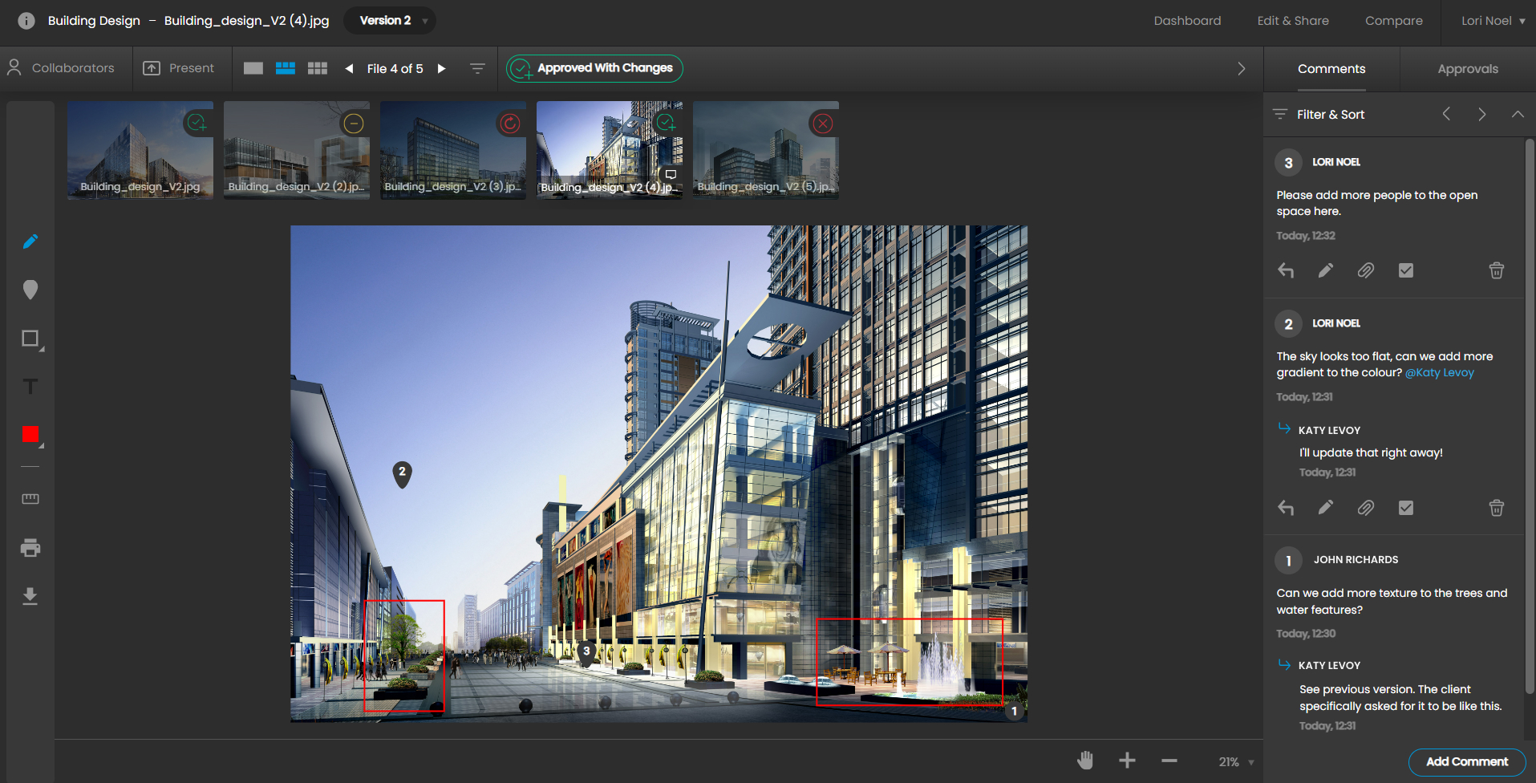
Task: Select the rectangle annotation tool
Action: (30, 339)
